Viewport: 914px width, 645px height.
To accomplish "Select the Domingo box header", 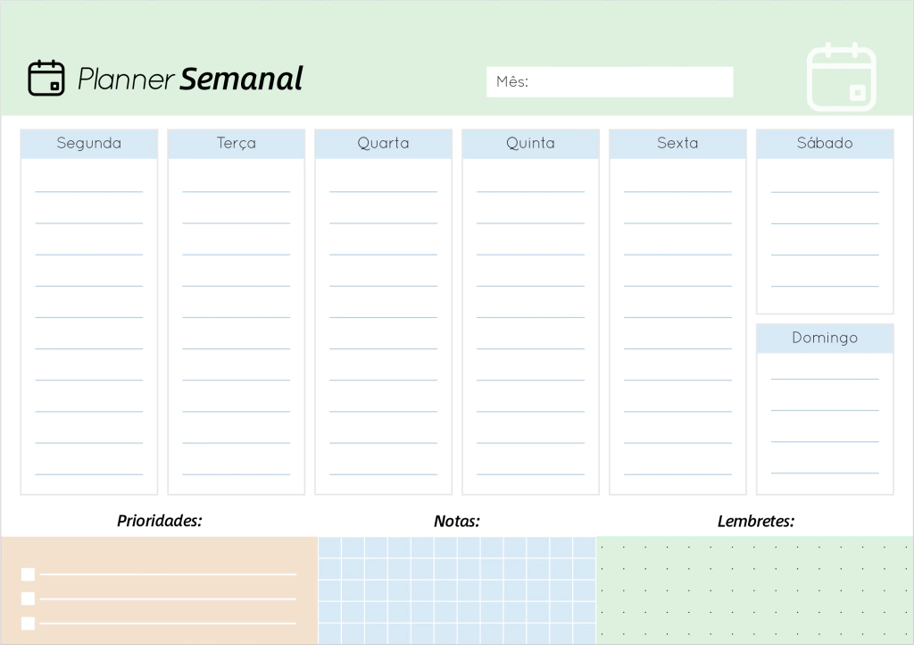I will 825,339.
